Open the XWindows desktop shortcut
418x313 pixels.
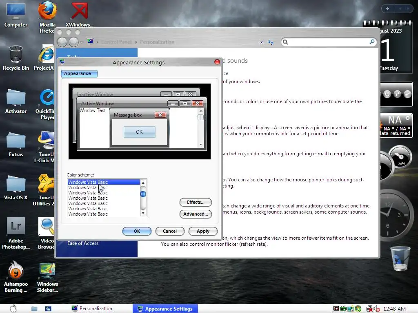(x=80, y=15)
